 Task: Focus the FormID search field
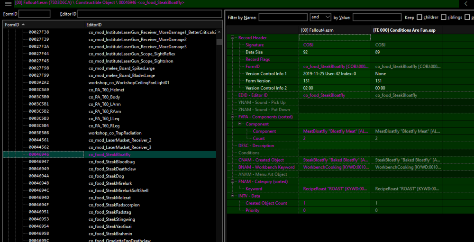click(35, 14)
